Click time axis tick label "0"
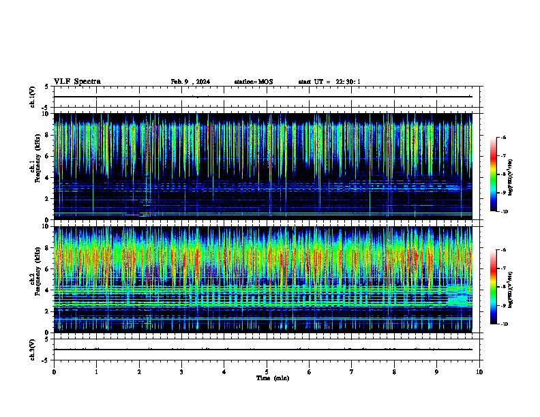Screen dimensions: 540x417 (x=54, y=372)
